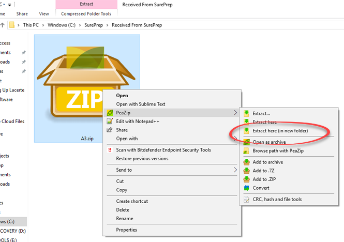The height and width of the screenshot is (242, 344).
Task: Click the Bitdefender B icon
Action: coord(110,150)
